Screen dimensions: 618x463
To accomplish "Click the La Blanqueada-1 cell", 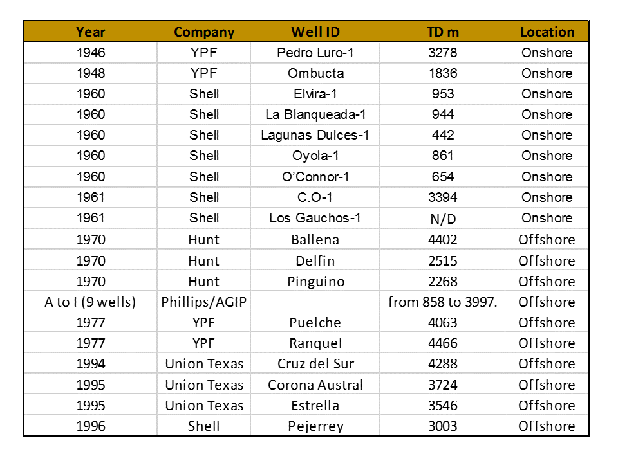I will (315, 114).
